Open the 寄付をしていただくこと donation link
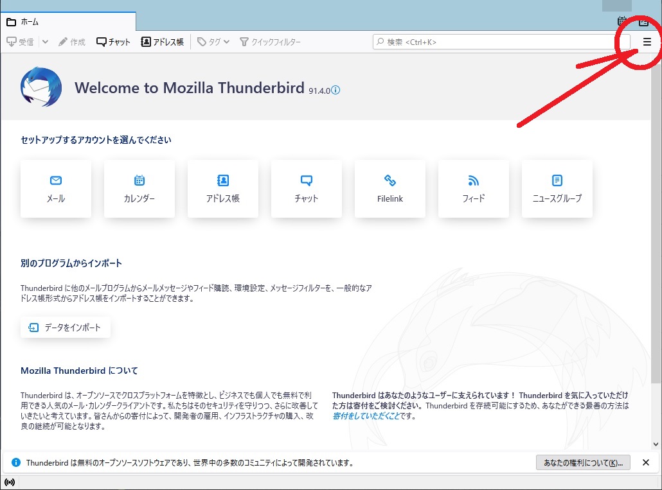662x490 pixels. coord(365,416)
